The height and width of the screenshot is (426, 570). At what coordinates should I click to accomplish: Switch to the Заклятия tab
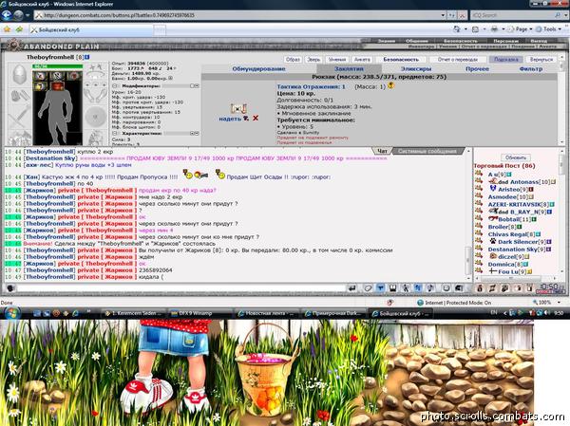(349, 68)
